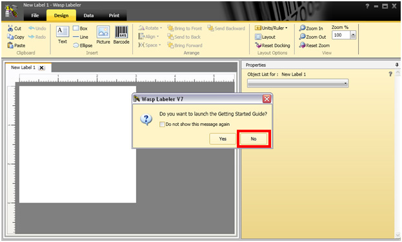Click the Properties panel help icon
The width and height of the screenshot is (402, 242).
tap(390, 74)
